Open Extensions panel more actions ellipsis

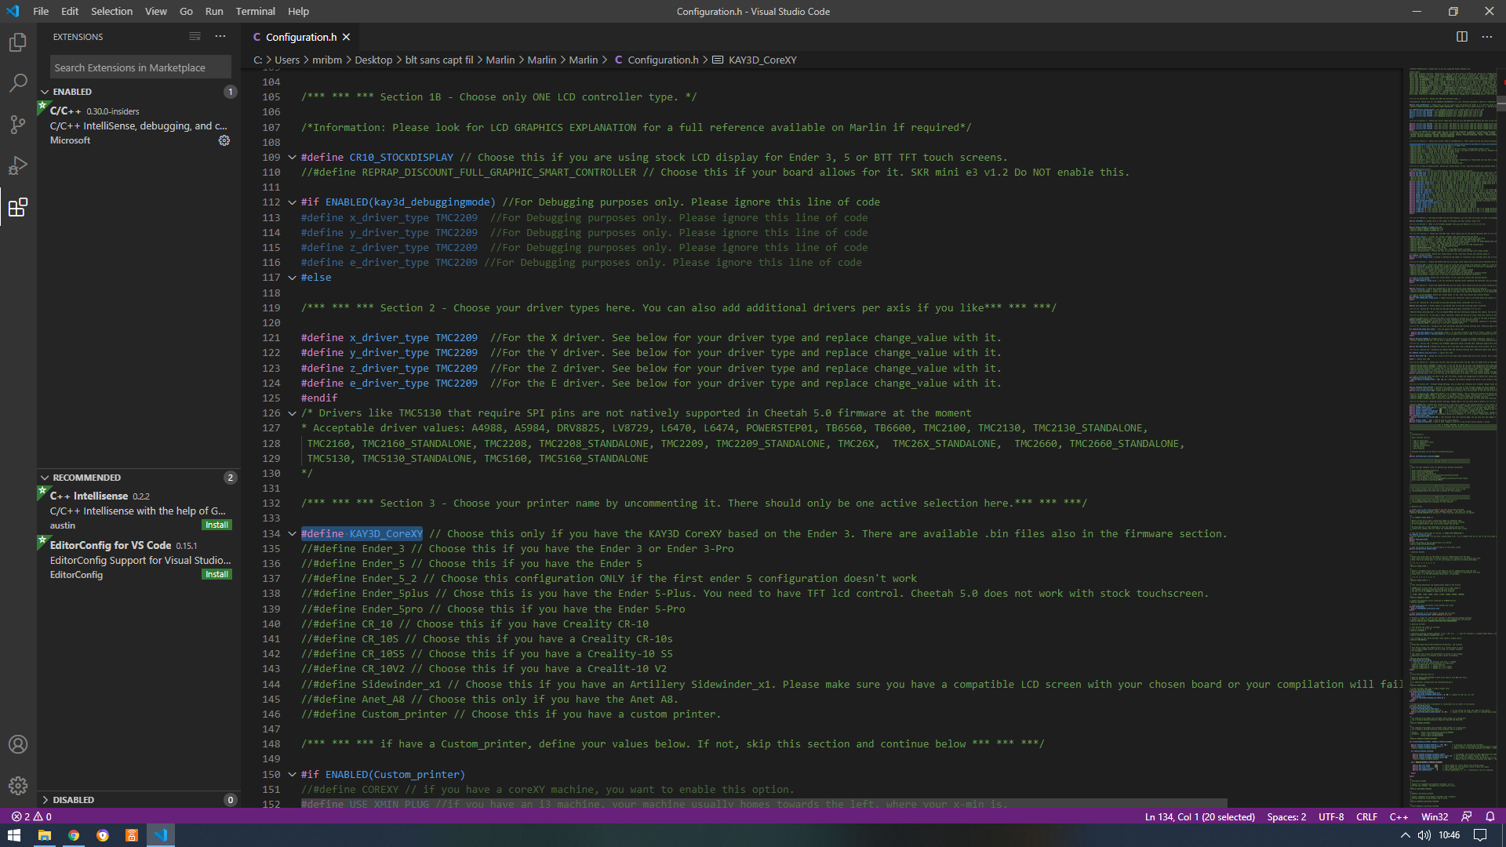[x=220, y=37]
